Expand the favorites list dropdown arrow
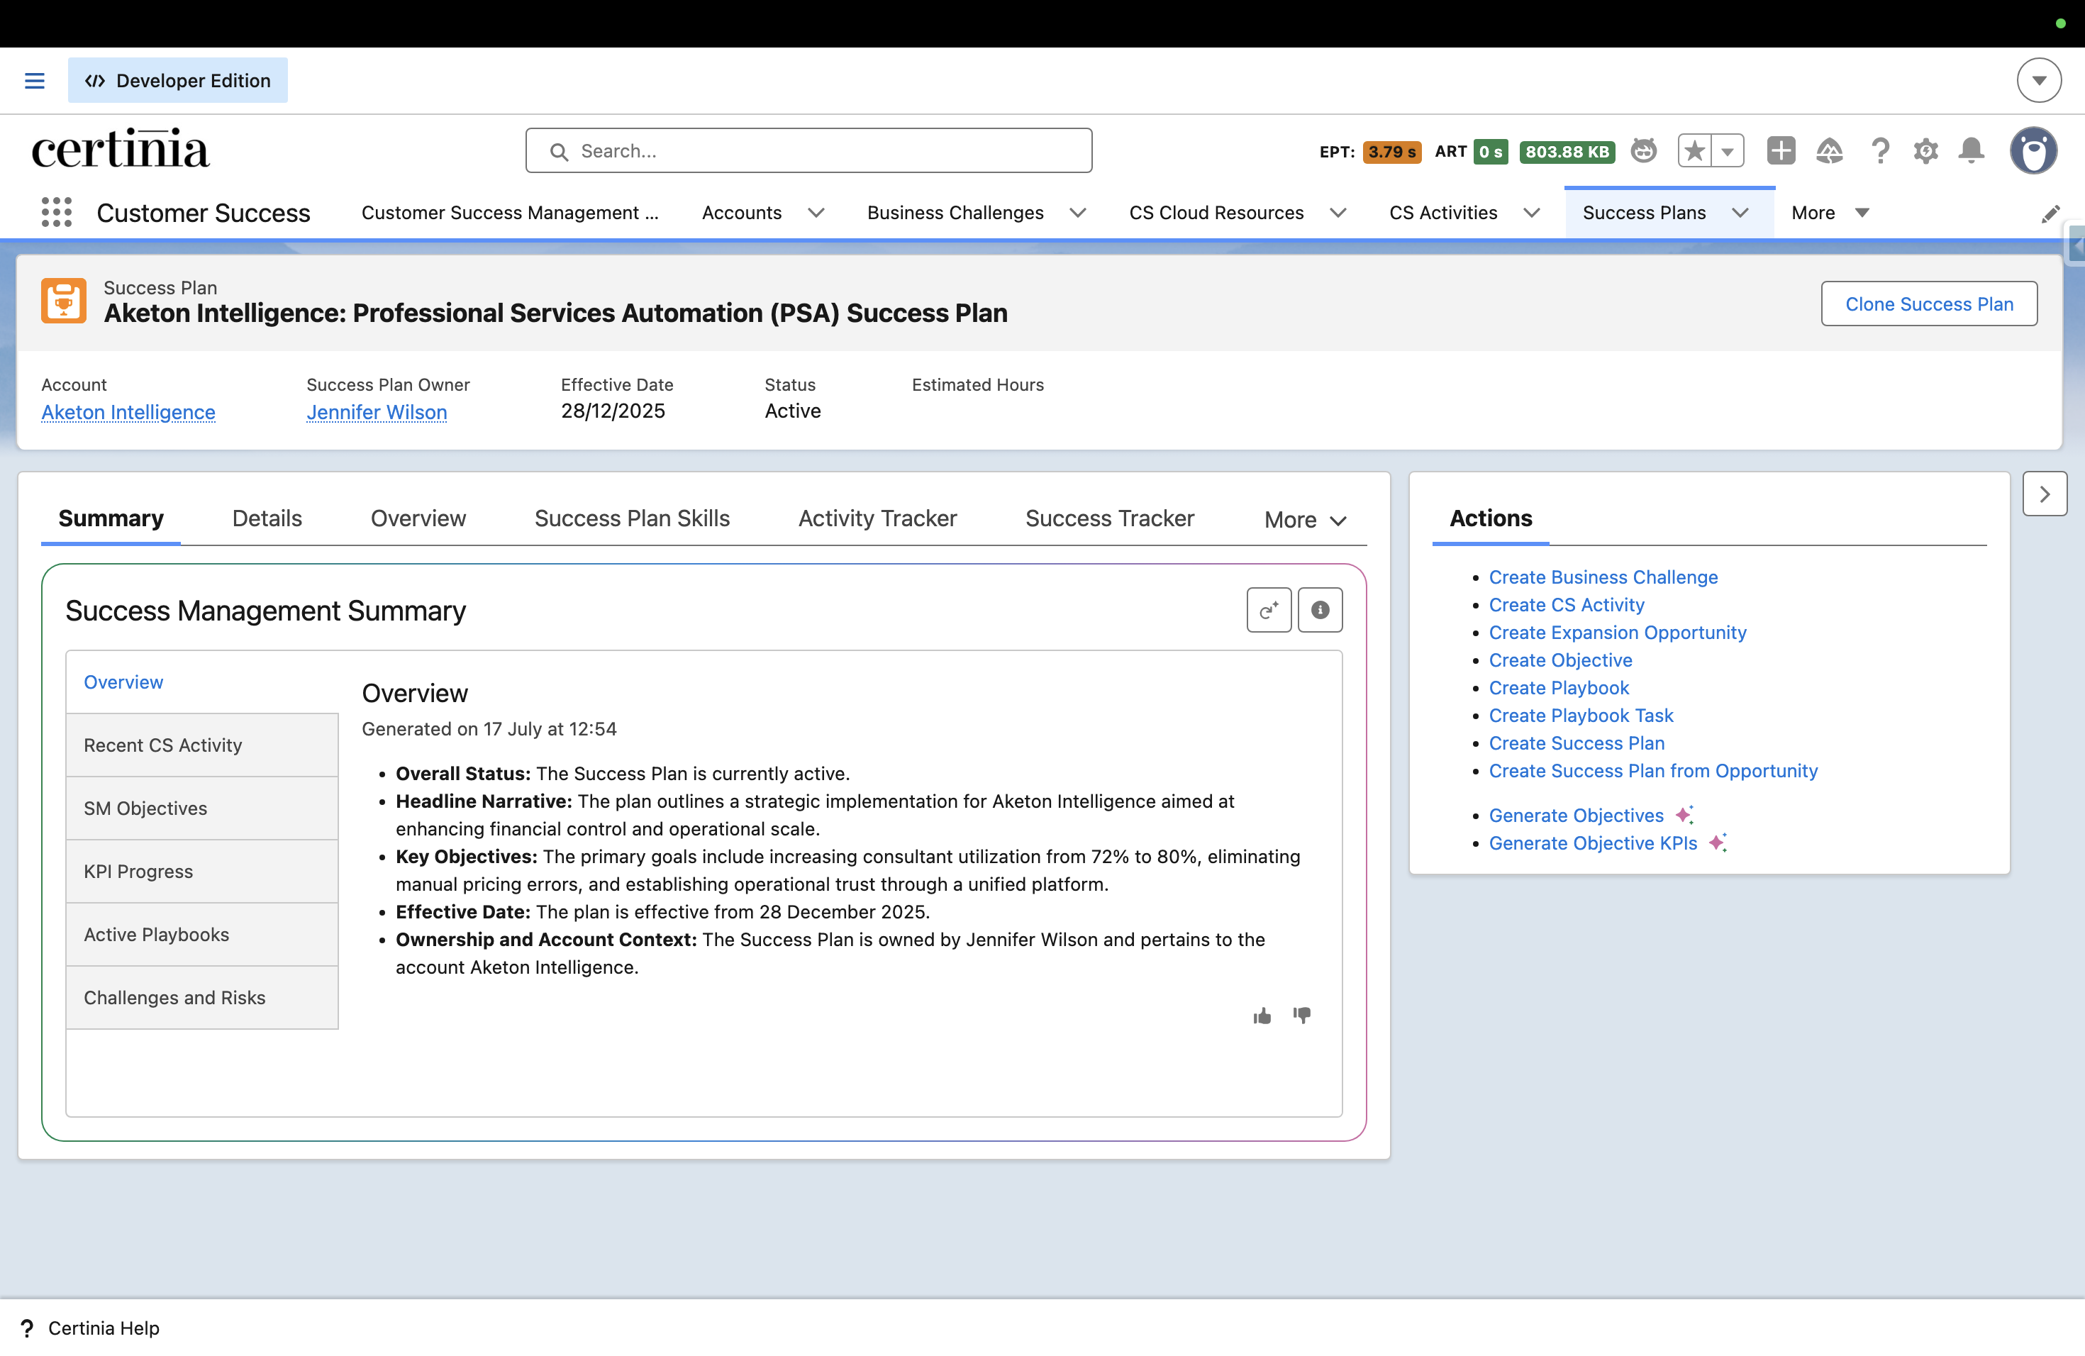This screenshot has width=2085, height=1356. 1728,150
